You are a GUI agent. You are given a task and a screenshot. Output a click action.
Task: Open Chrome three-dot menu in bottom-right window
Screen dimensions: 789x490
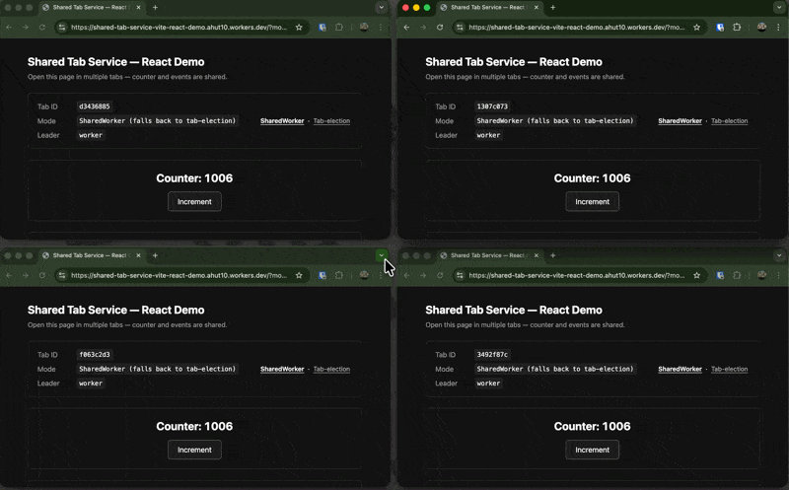pyautogui.click(x=778, y=275)
